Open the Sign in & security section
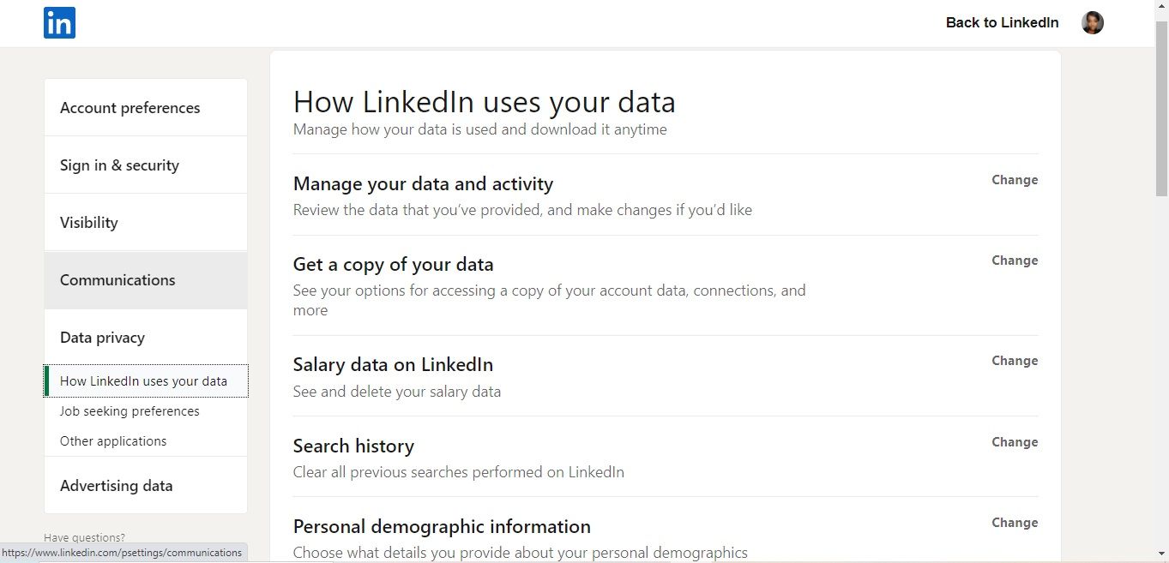 click(119, 165)
